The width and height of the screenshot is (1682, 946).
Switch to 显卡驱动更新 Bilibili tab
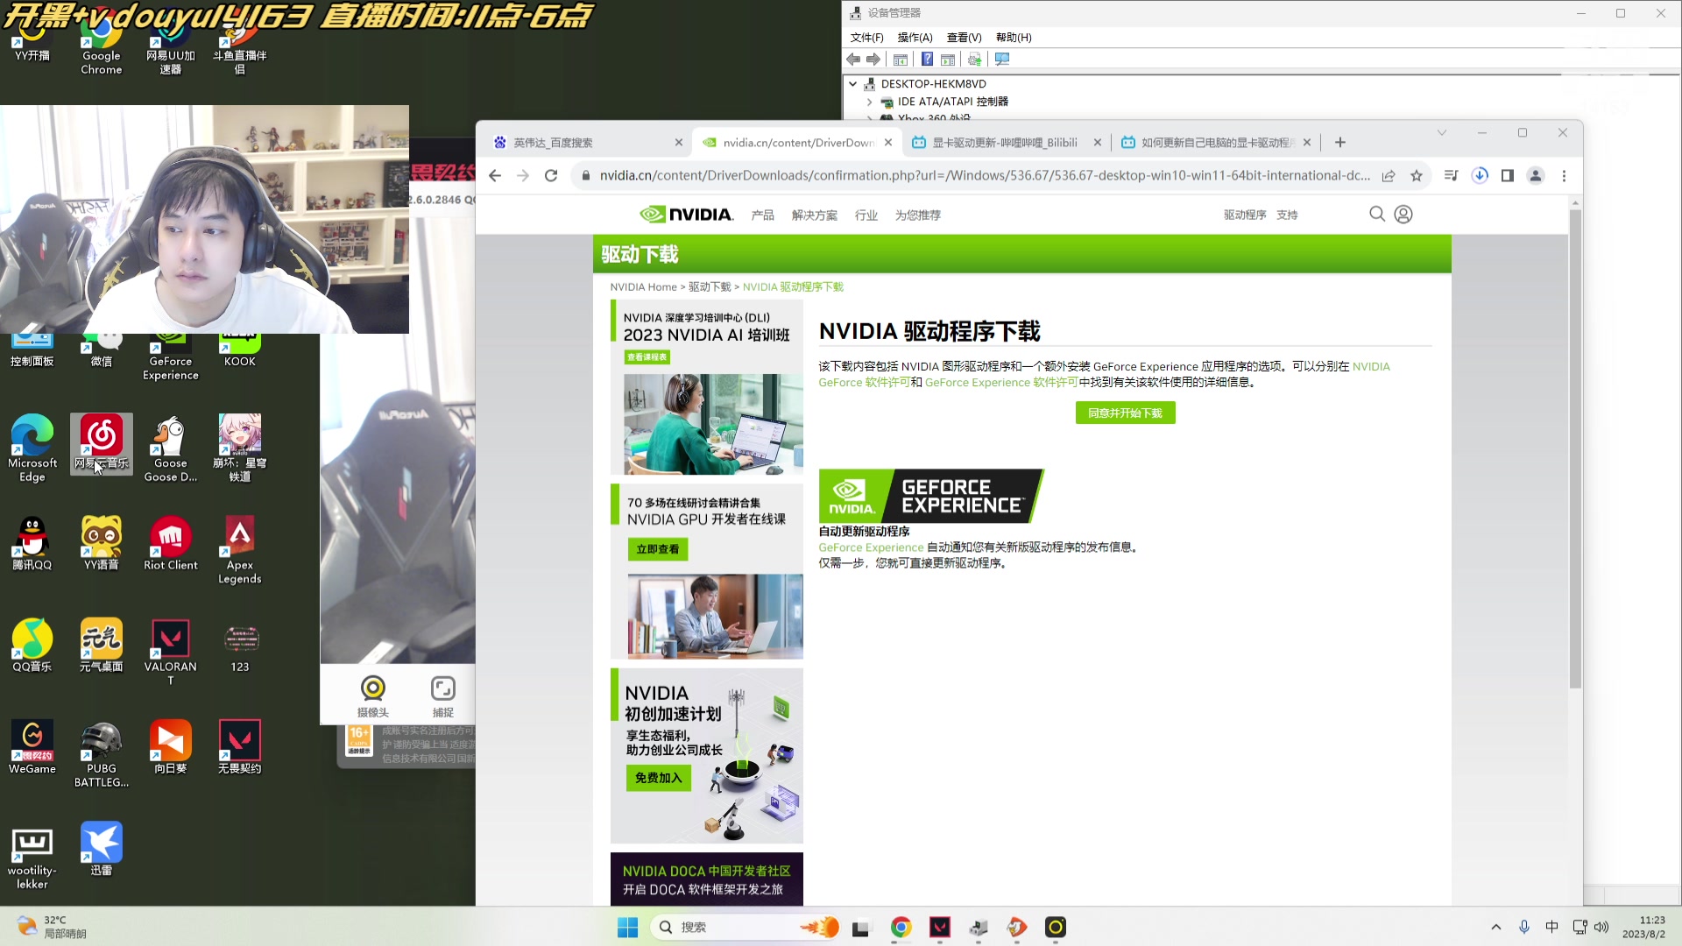[1006, 143]
